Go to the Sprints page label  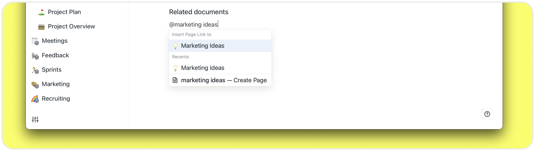[52, 70]
